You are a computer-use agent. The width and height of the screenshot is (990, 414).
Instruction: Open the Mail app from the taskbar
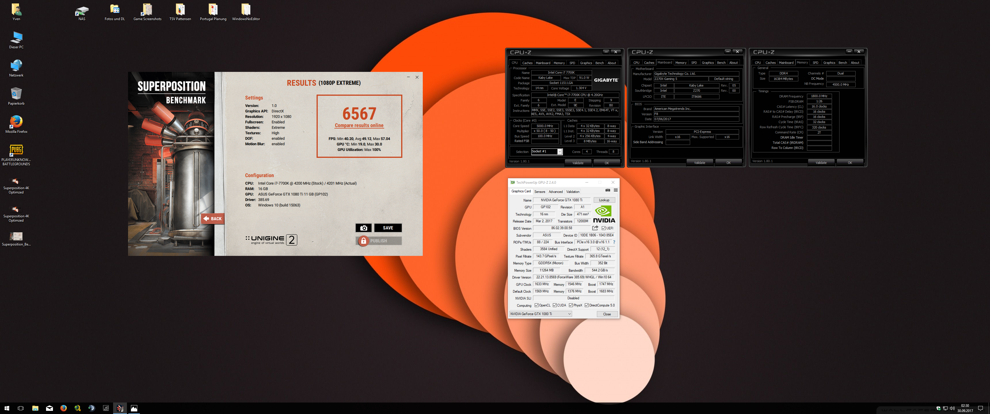click(49, 408)
